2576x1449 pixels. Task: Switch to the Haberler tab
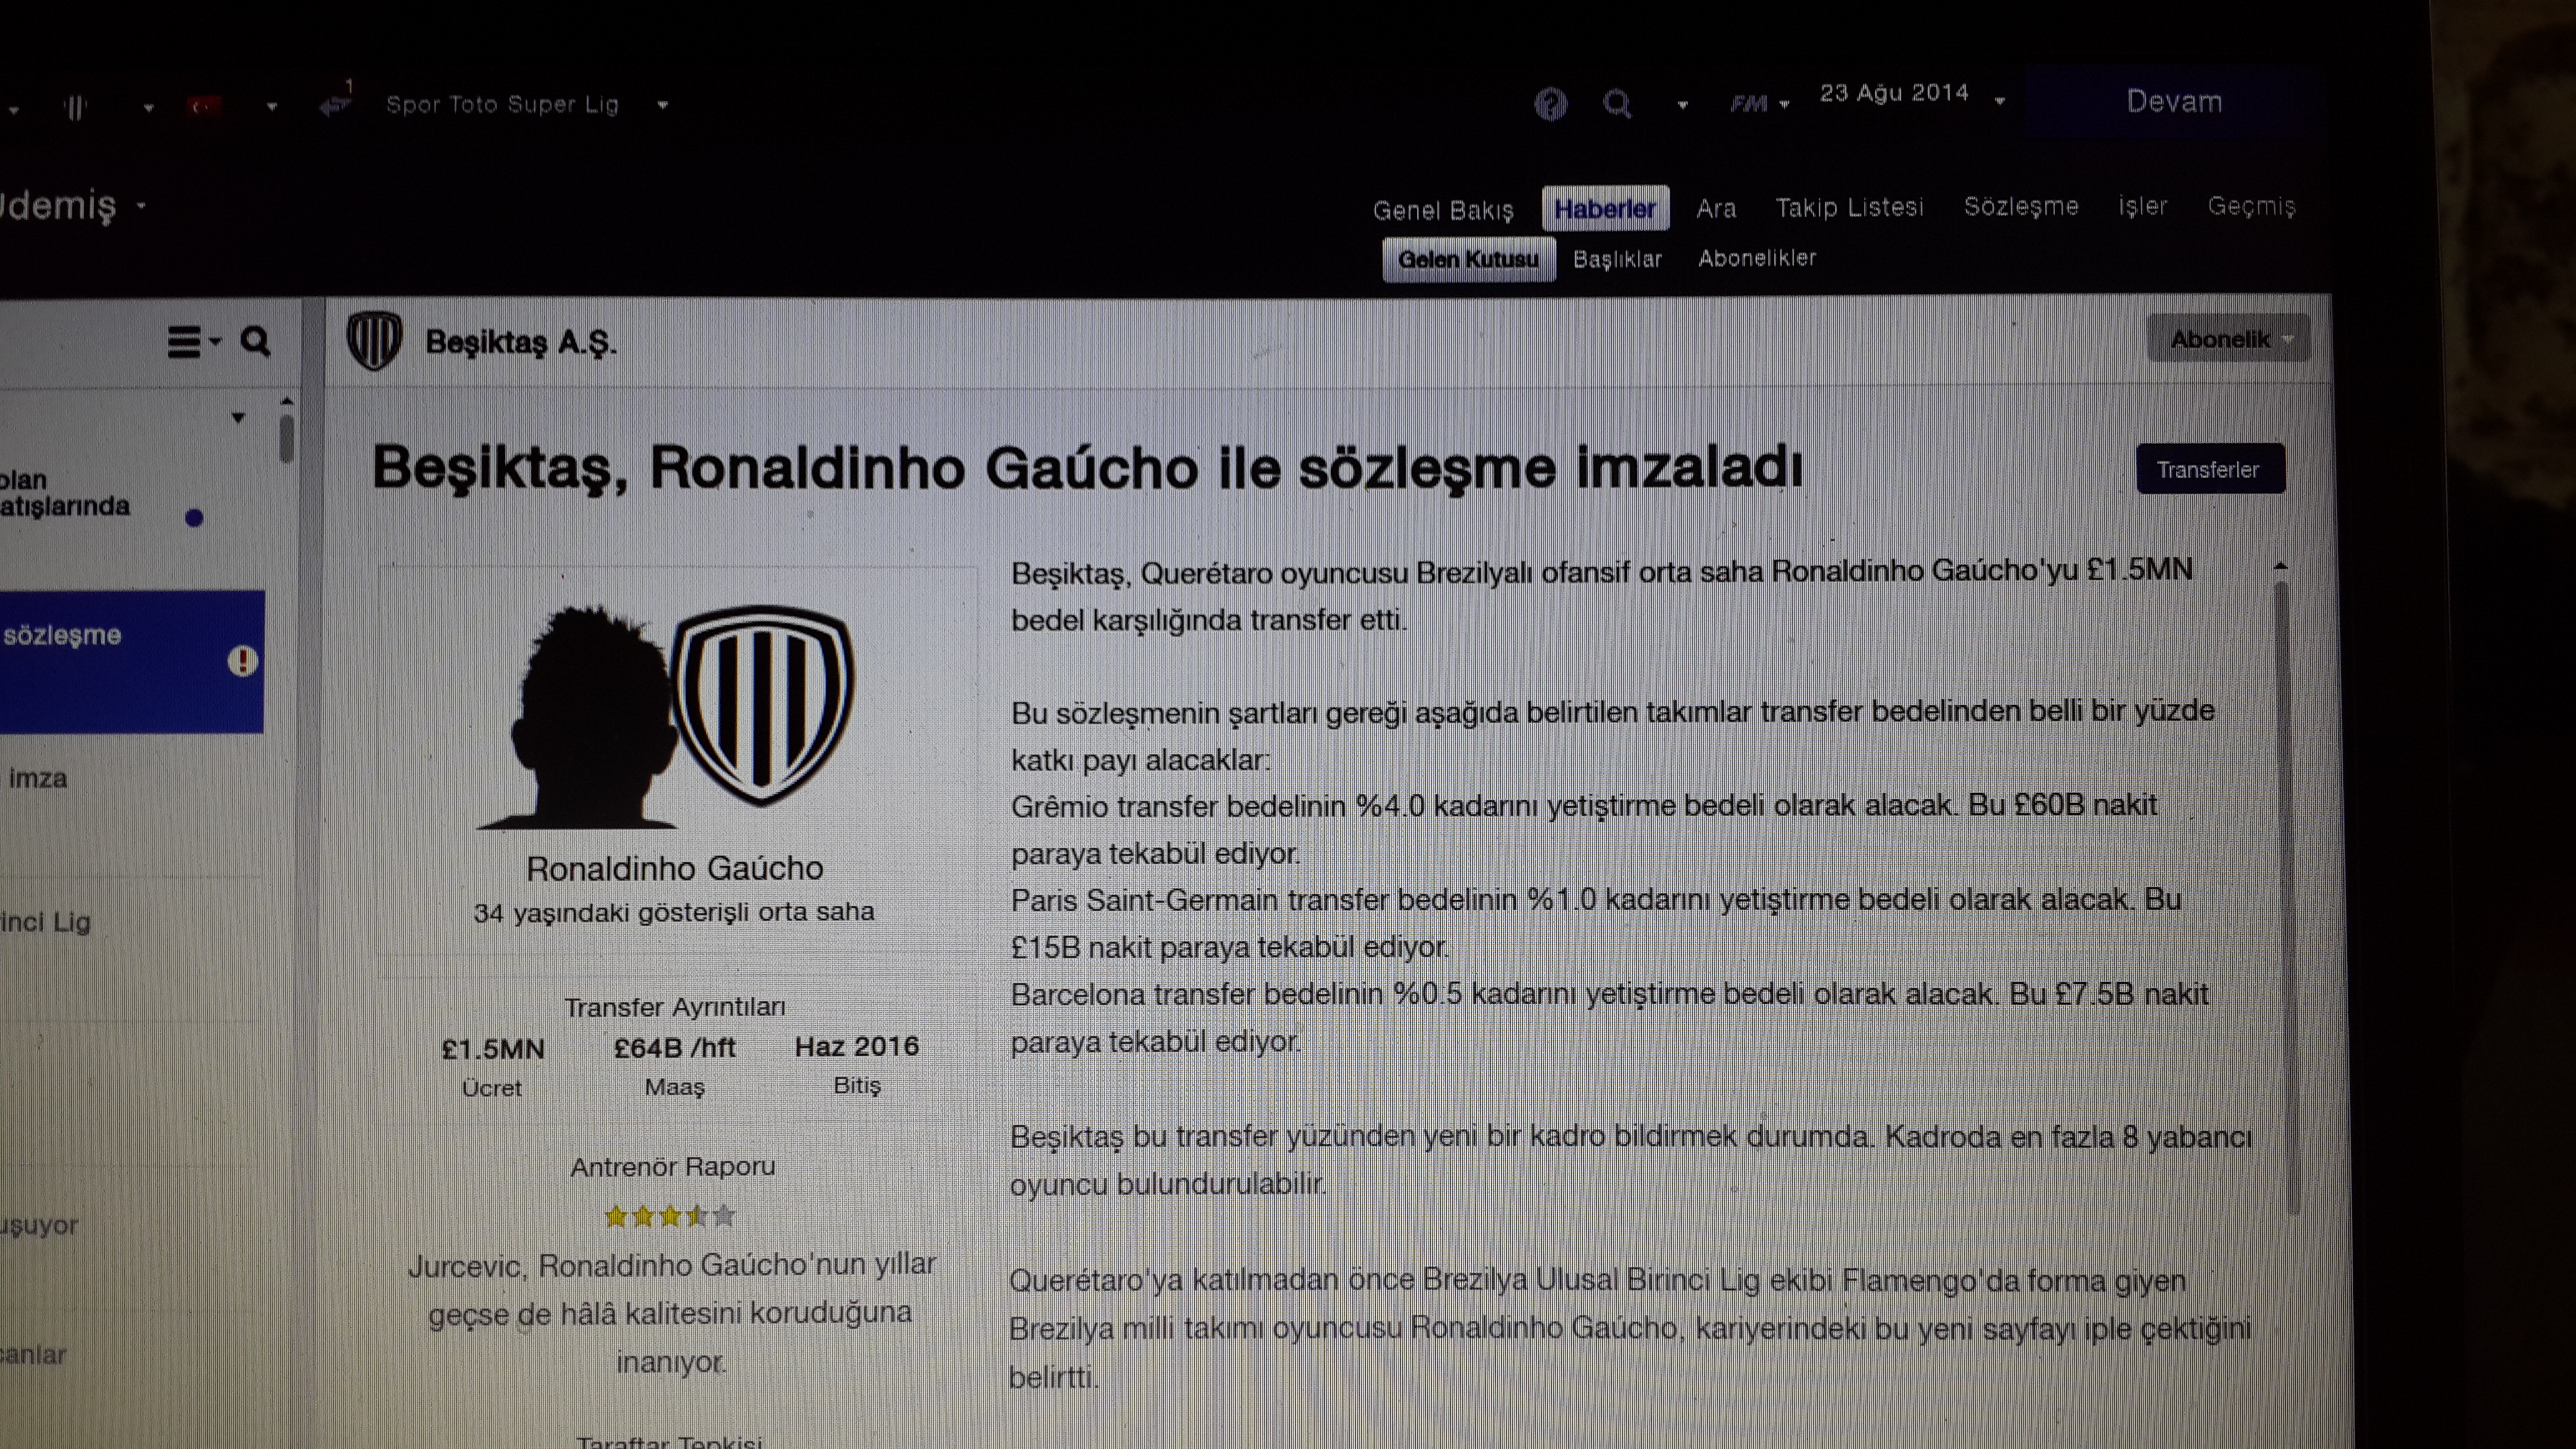tap(1604, 209)
